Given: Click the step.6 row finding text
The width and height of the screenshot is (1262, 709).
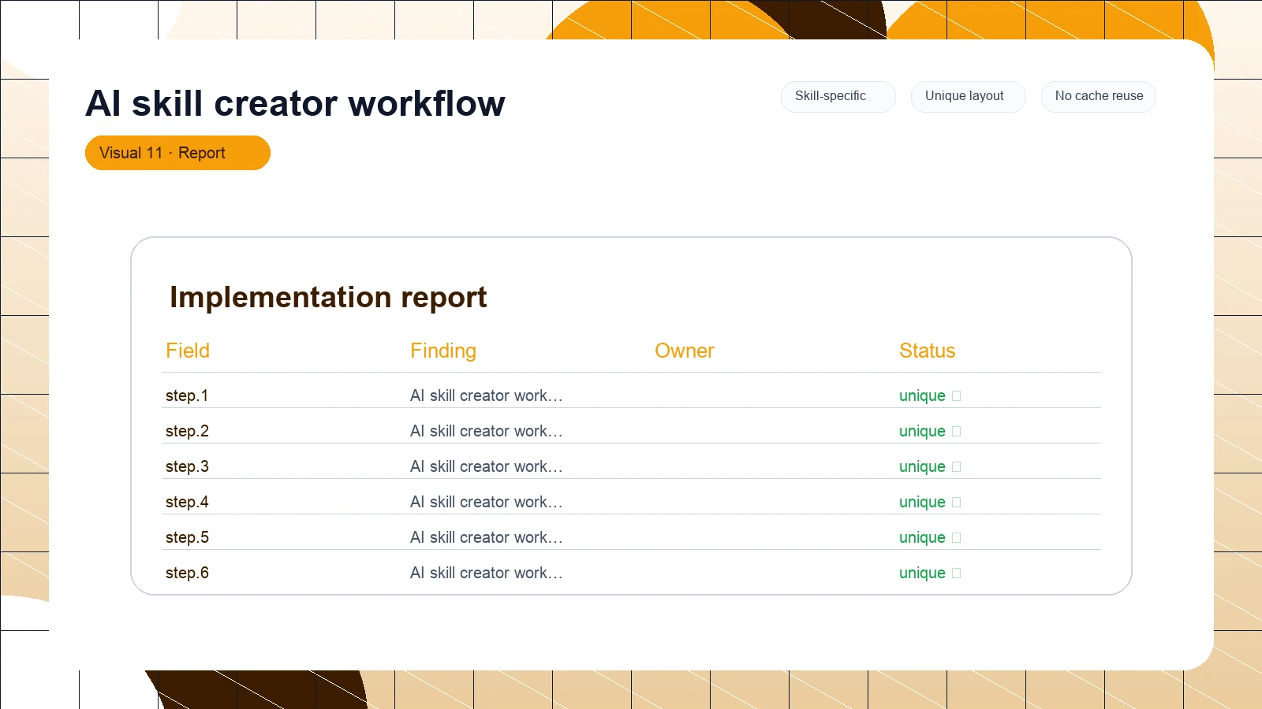Looking at the screenshot, I should (x=487, y=573).
